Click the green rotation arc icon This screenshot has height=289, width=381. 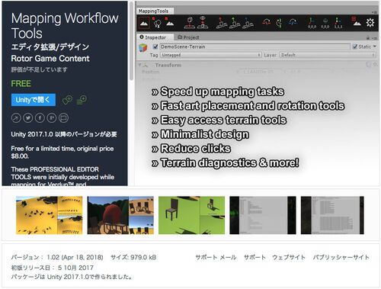coord(280,23)
